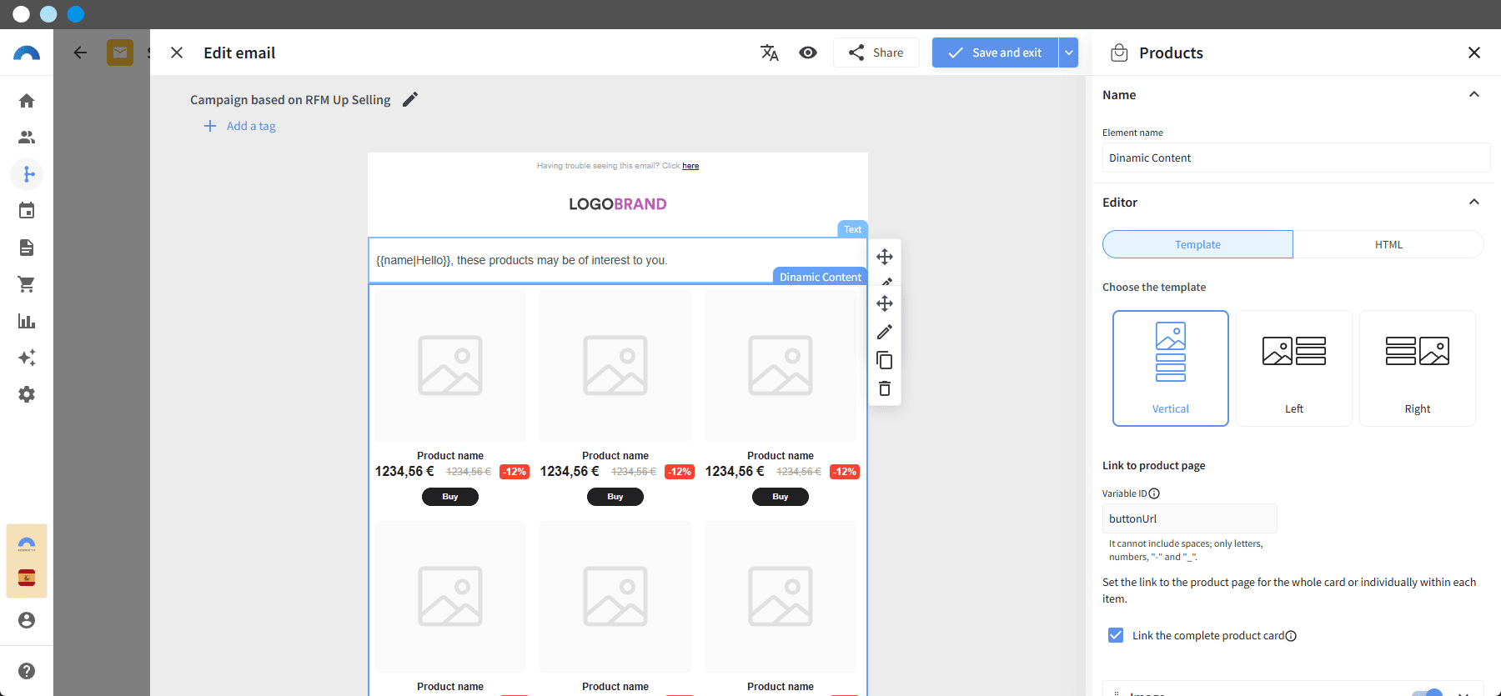Switch to the Template tab
The image size is (1501, 696).
[x=1197, y=244]
